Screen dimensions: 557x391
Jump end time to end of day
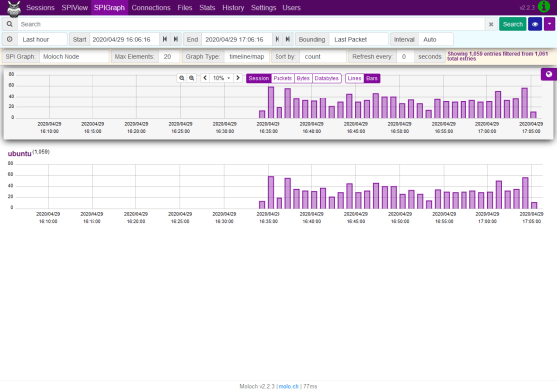[x=288, y=39]
